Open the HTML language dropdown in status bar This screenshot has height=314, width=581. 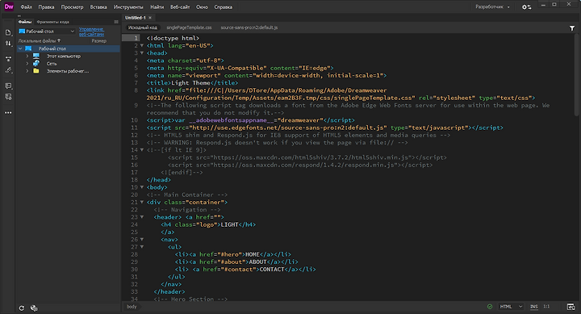[511, 307]
